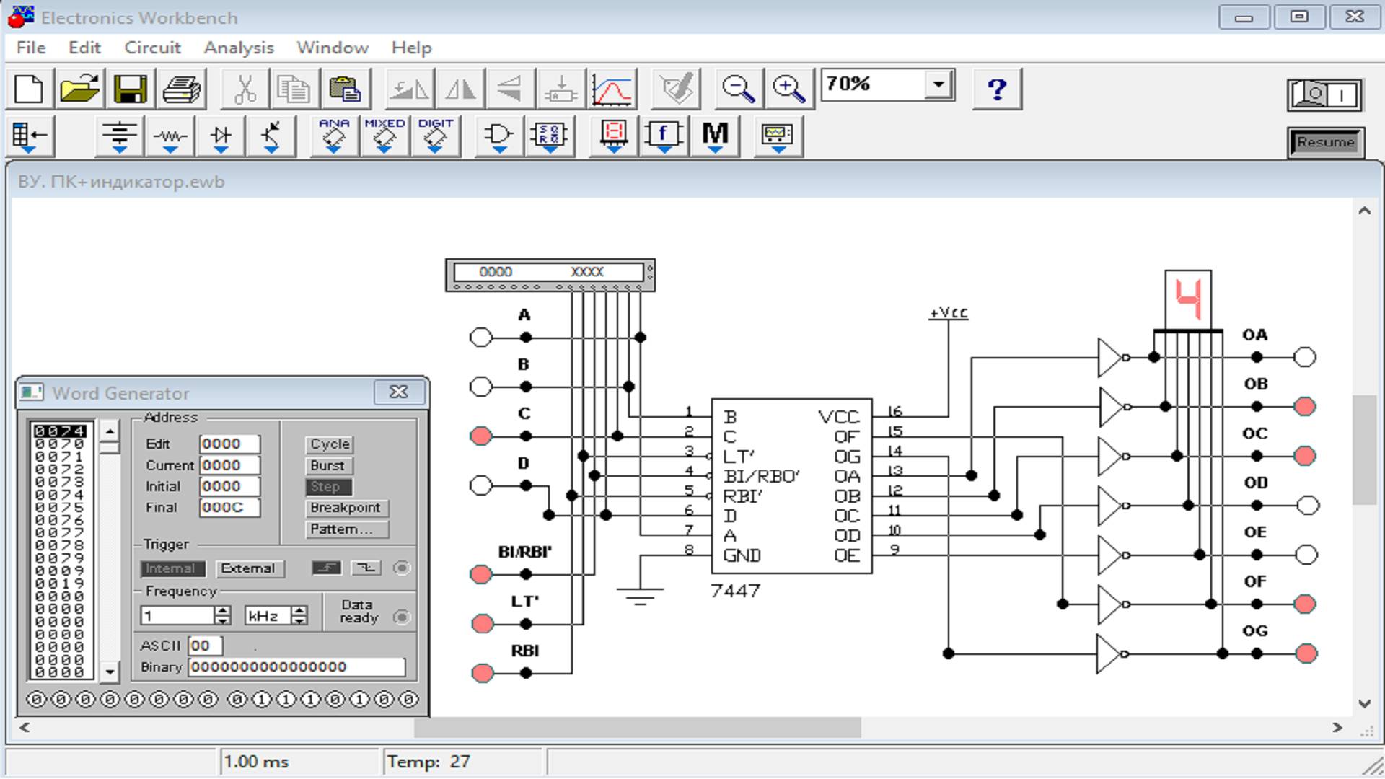1385x779 pixels.
Task: Click the Save file icon
Action: tap(130, 89)
